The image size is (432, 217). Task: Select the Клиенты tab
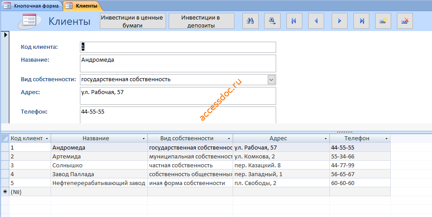pos(82,6)
